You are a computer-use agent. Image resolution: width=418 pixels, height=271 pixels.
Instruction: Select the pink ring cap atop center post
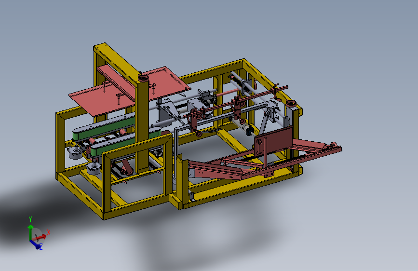143,79
